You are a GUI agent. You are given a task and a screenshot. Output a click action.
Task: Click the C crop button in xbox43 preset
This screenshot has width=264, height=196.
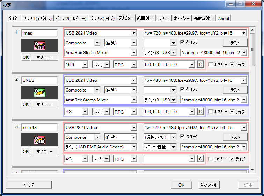pyautogui.click(x=200, y=159)
